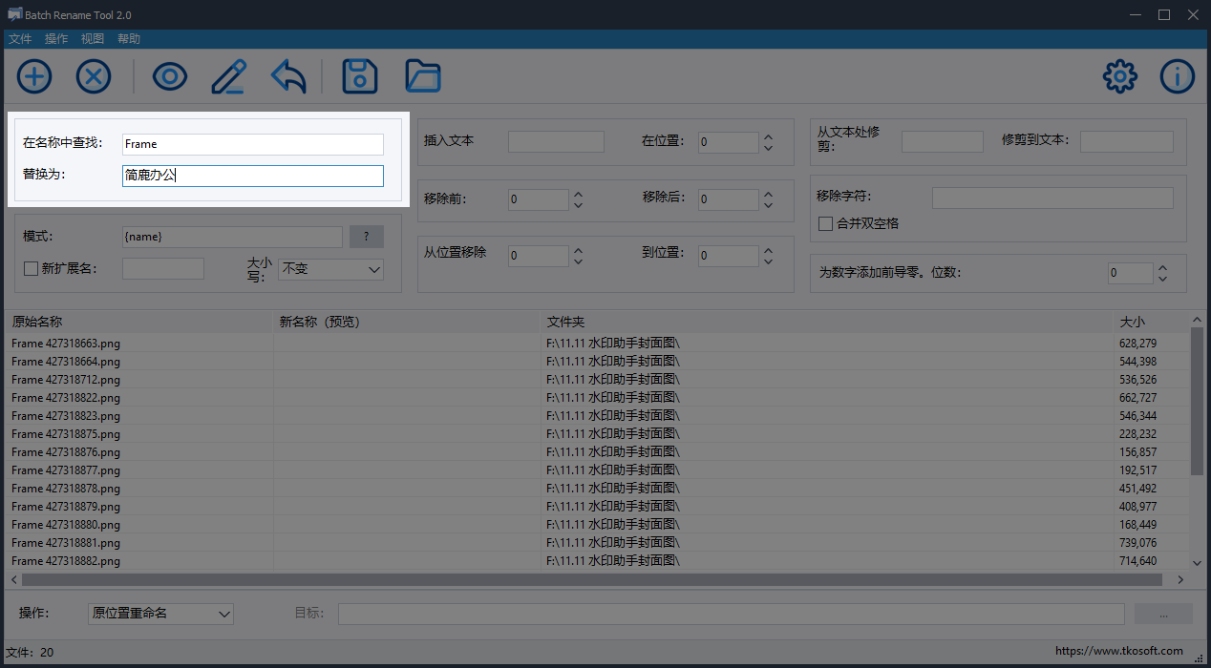The image size is (1211, 668).
Task: Open the 操作 menu
Action: tap(56, 39)
